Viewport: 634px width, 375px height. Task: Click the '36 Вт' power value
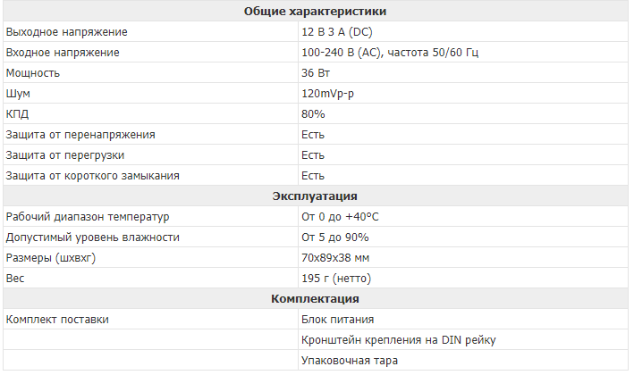(316, 73)
